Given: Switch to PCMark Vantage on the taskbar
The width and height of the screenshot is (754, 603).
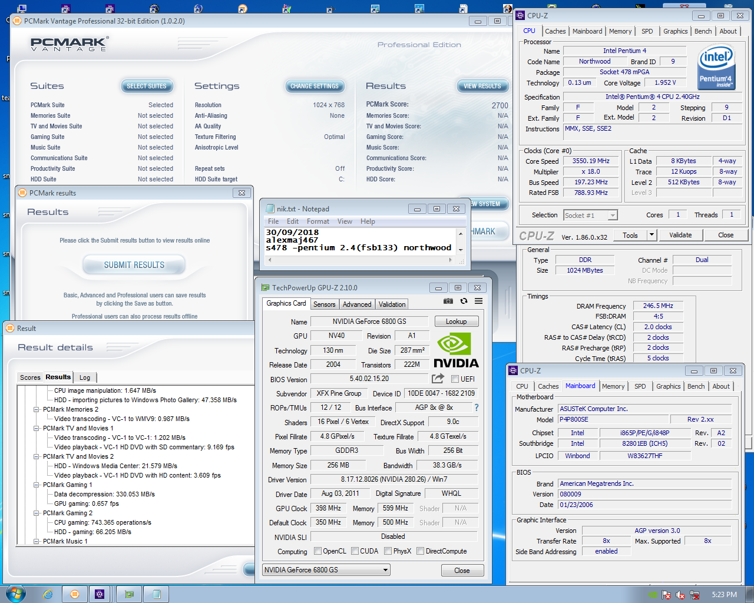Looking at the screenshot, I should 75,594.
